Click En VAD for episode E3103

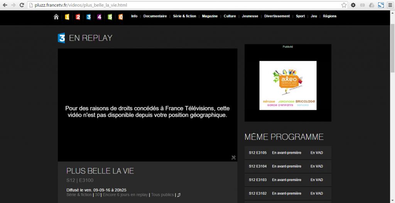(x=317, y=180)
